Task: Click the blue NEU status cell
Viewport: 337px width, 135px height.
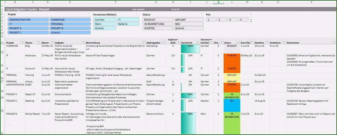Action: coord(232,105)
